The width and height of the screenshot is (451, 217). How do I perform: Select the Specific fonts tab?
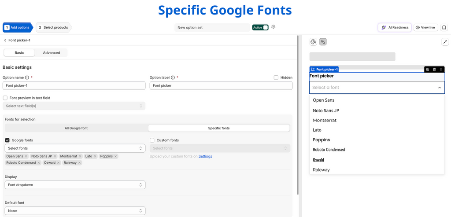pos(219,128)
